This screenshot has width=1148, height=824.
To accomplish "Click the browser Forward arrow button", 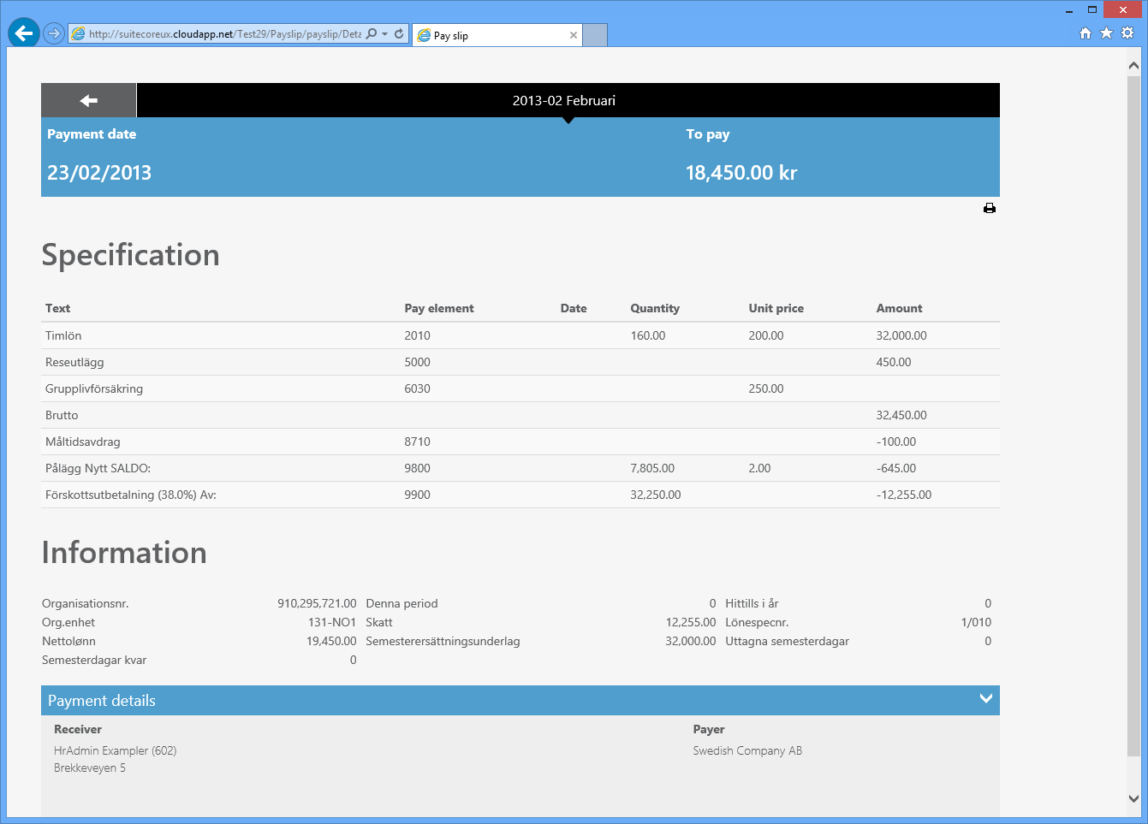I will pyautogui.click(x=54, y=34).
